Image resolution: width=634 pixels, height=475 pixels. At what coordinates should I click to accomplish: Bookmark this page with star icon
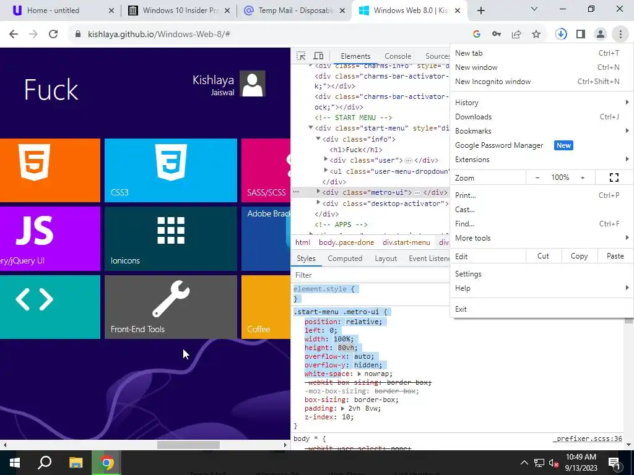(536, 35)
